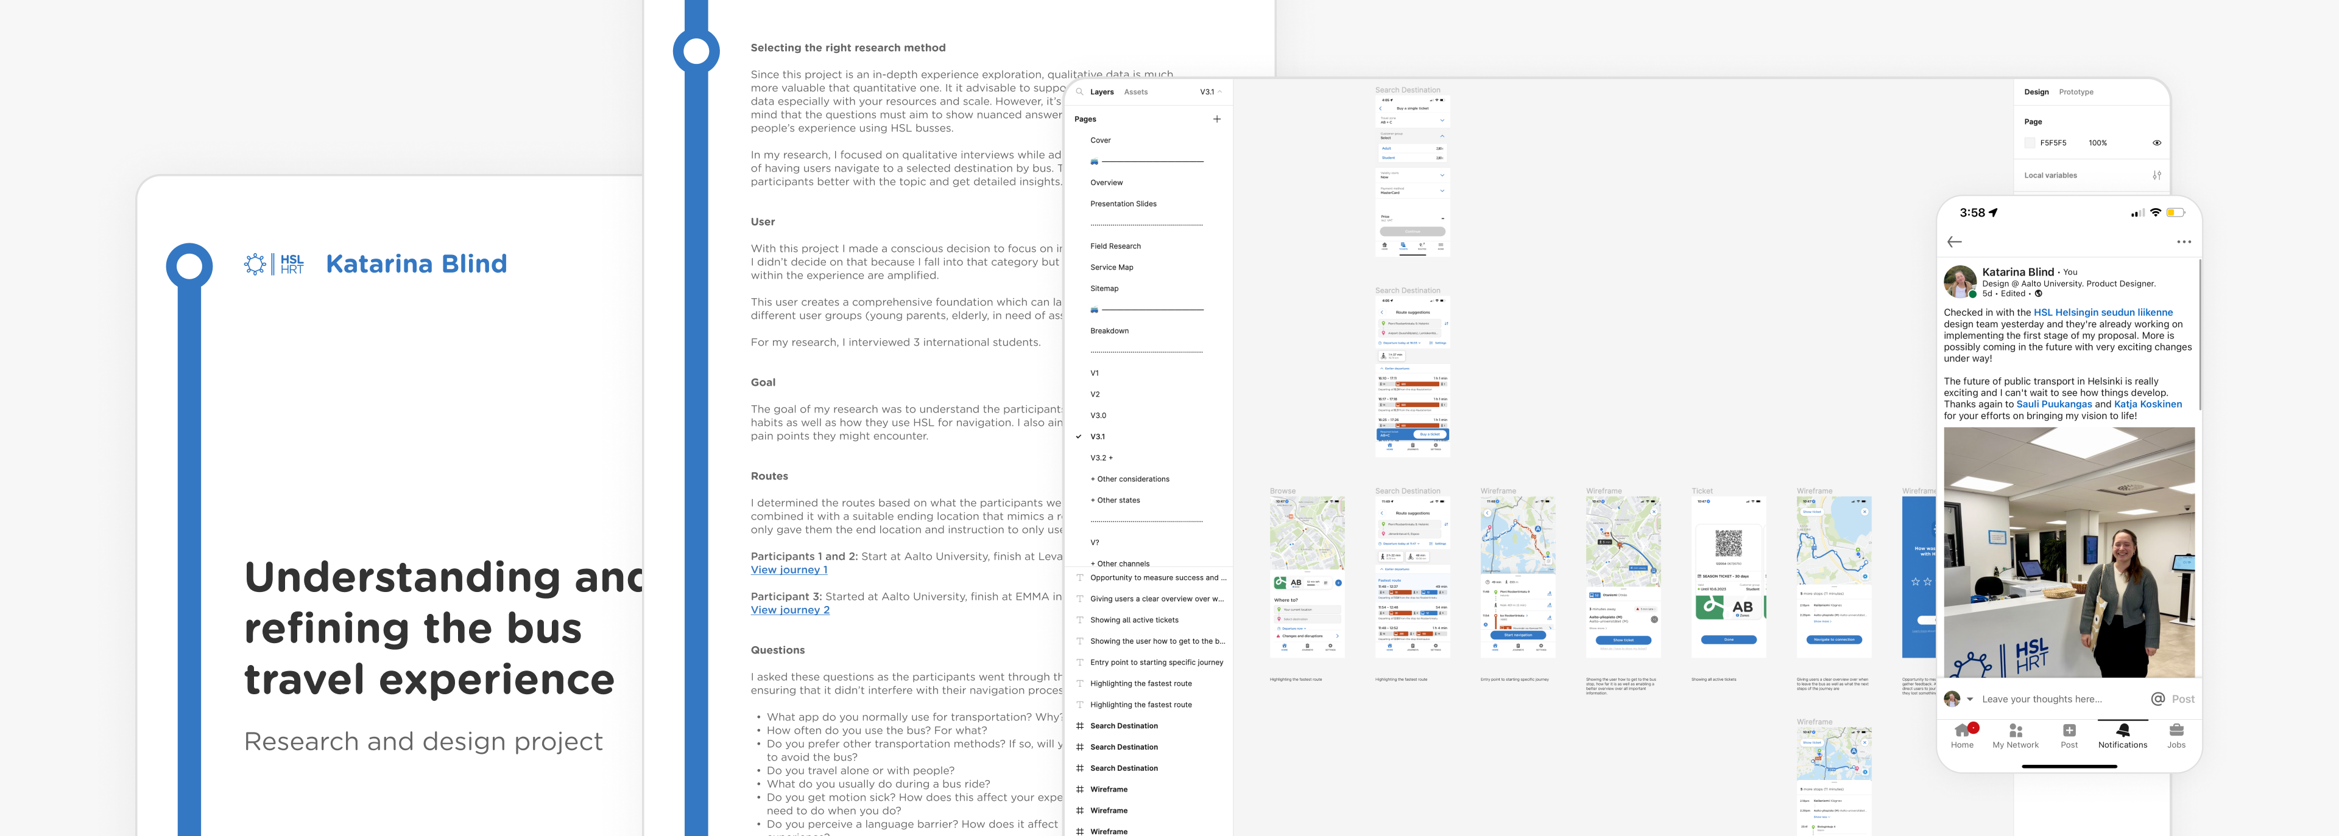2339x836 pixels.
Task: Toggle page background visibility eye icon
Action: pos(2156,142)
